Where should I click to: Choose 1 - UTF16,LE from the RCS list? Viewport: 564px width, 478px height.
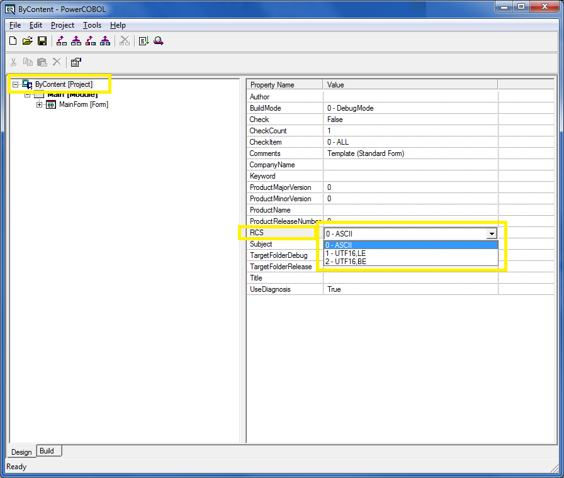click(411, 253)
